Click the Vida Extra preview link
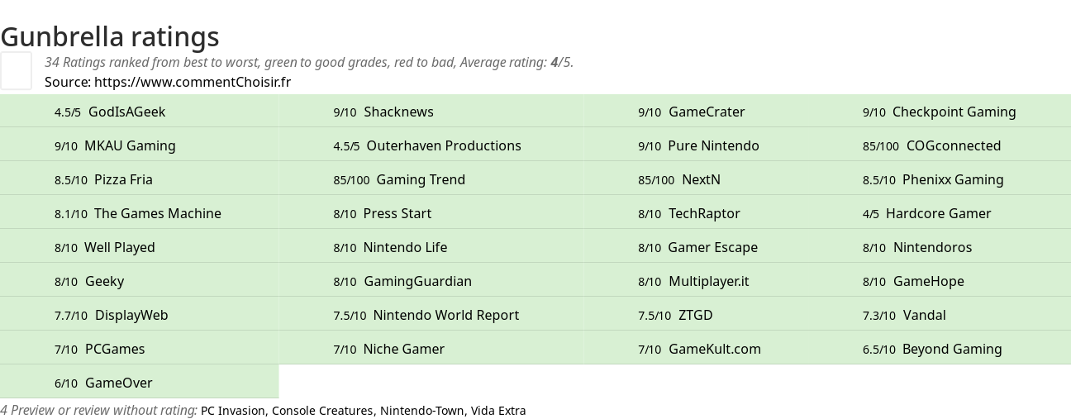Image resolution: width=1071 pixels, height=419 pixels. tap(498, 411)
